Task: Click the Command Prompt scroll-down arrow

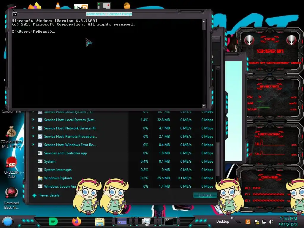Action: 204,106
